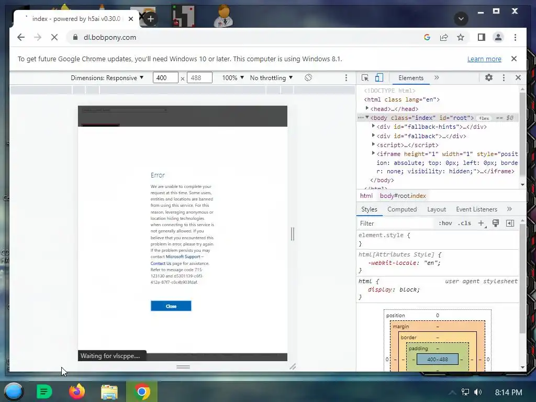The height and width of the screenshot is (402, 536).
Task: Show more DevTools panel tabs
Action: click(x=437, y=77)
